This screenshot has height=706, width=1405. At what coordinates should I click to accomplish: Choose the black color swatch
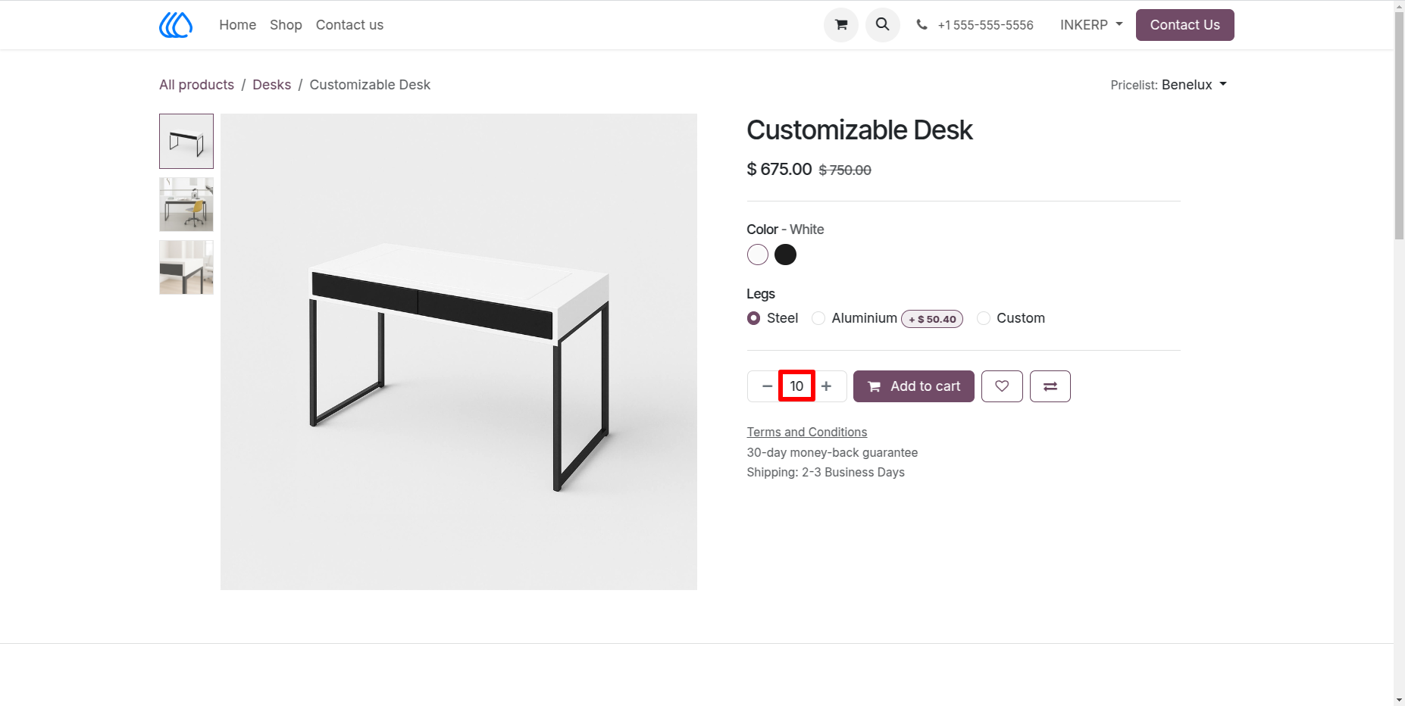(785, 255)
